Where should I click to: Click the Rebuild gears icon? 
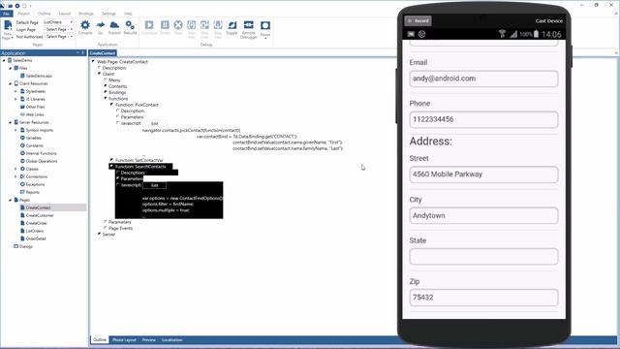pyautogui.click(x=130, y=25)
